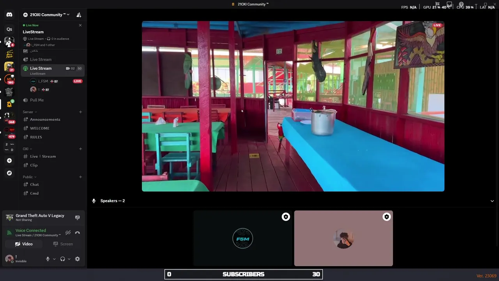Close the Live Now banner
This screenshot has height=281, width=499.
[80, 25]
